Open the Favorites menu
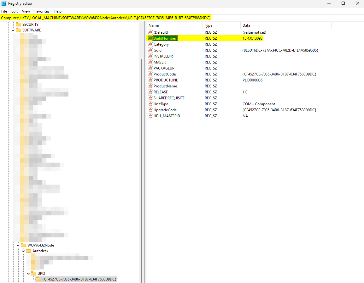The width and height of the screenshot is (364, 283). click(x=41, y=11)
